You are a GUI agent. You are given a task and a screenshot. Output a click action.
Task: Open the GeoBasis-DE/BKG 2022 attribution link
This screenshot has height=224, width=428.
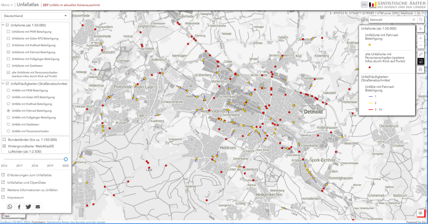[15, 222]
